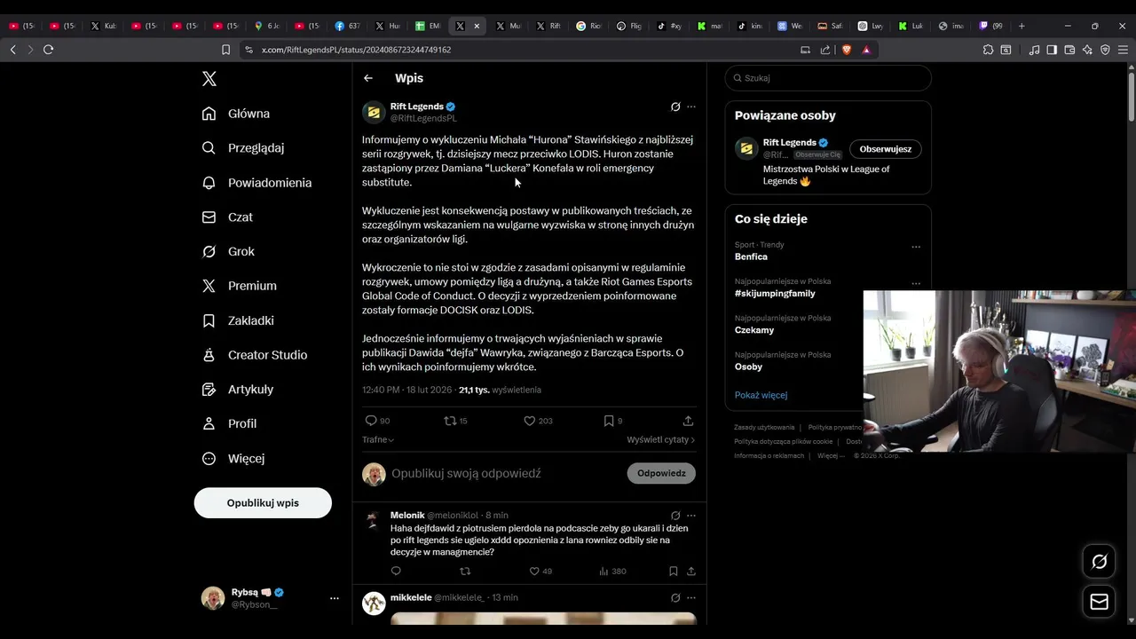Open floating Grok button
Screen dimensions: 1136x639
pyautogui.click(x=1100, y=561)
